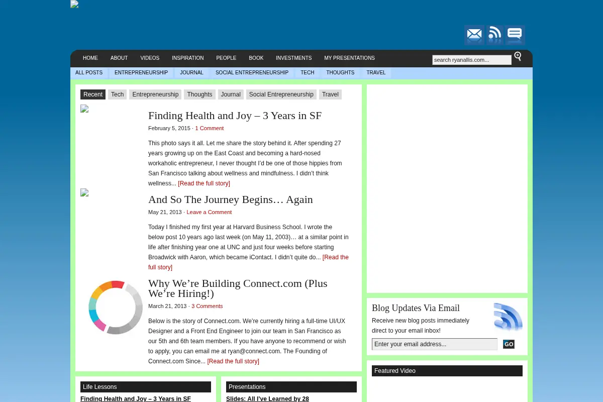Click the 'Enter your email address' field
The width and height of the screenshot is (603, 402).
(435, 344)
